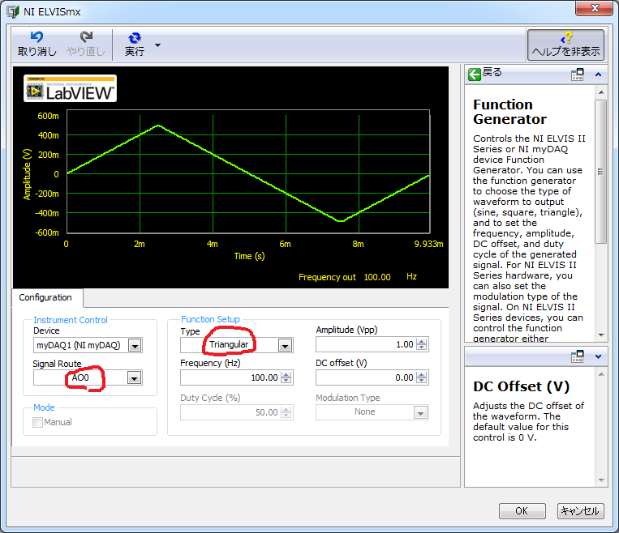619x533 pixels.
Task: Enable the Manual mode checkbox
Action: [x=38, y=423]
